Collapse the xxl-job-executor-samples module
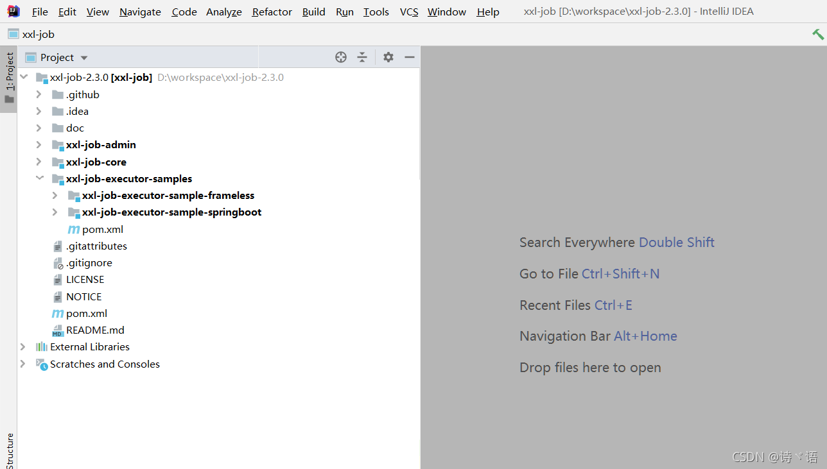Image resolution: width=827 pixels, height=469 pixels. [40, 178]
